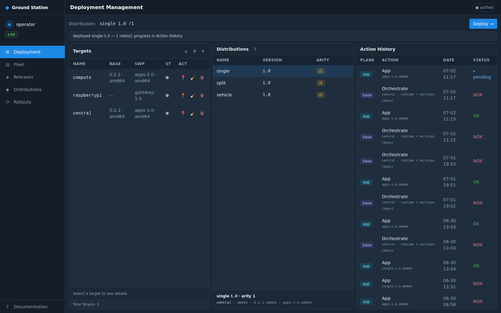Open the Targets panel dropdown arrow
The image size is (501, 313).
(203, 51)
